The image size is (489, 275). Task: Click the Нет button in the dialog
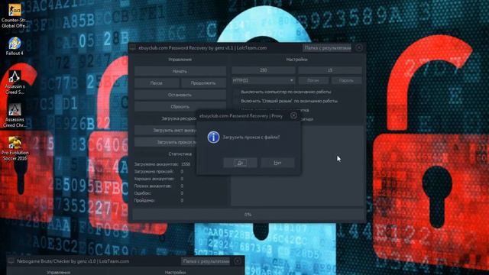point(277,163)
